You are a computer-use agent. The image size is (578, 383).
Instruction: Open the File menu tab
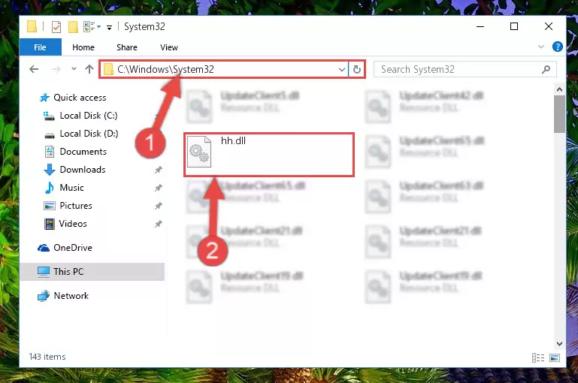40,47
